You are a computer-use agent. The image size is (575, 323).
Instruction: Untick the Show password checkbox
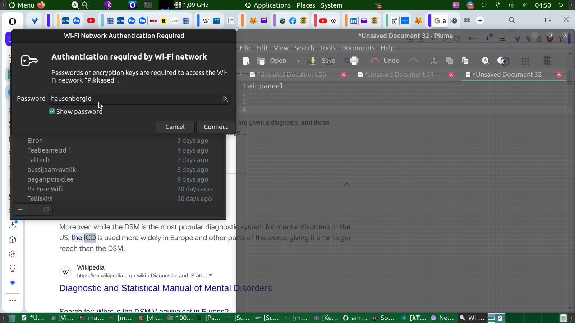click(52, 112)
